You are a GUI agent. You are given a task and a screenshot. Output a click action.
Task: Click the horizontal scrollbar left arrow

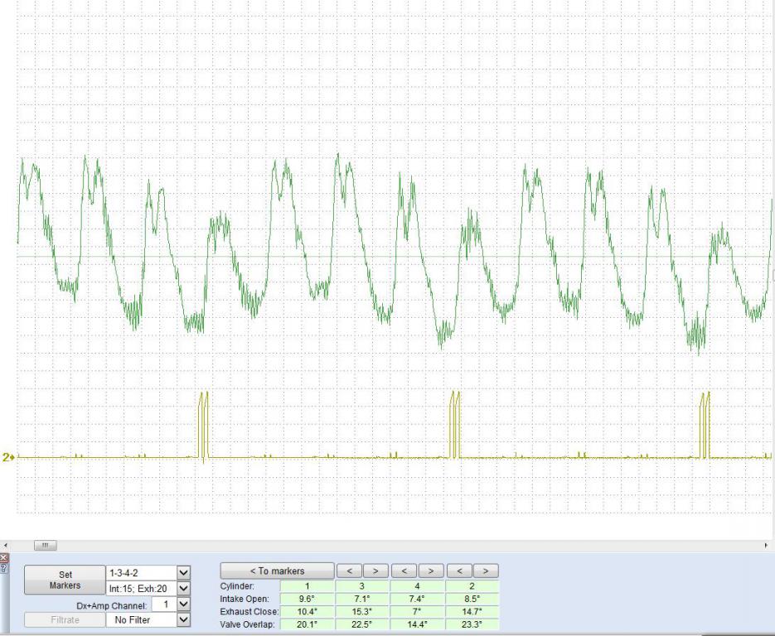tap(7, 545)
